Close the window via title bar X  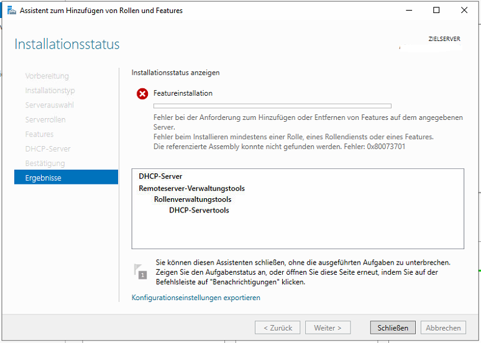tap(464, 11)
